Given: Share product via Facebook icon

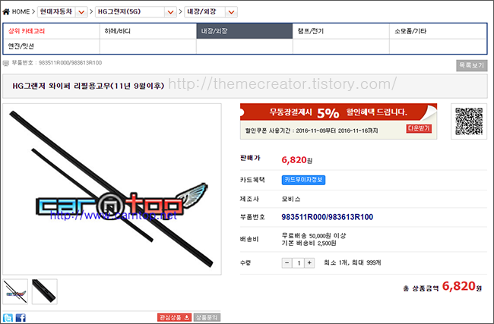Looking at the screenshot, I should tap(21, 317).
